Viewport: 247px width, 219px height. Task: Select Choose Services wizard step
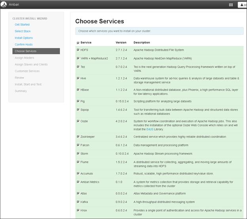(x=36, y=51)
